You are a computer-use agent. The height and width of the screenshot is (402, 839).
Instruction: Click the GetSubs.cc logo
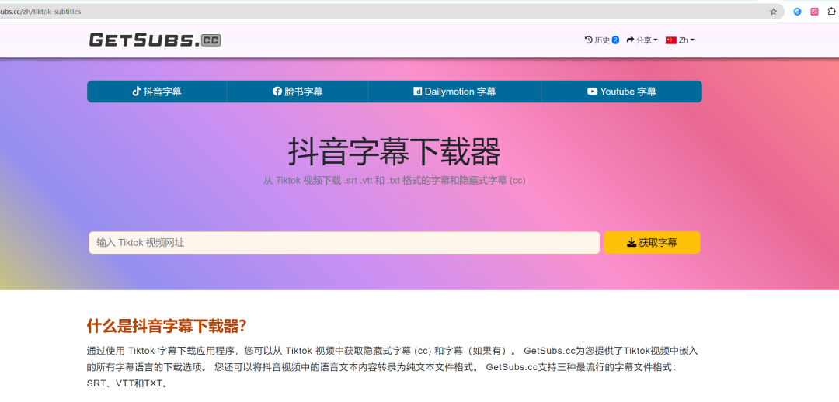[155, 40]
